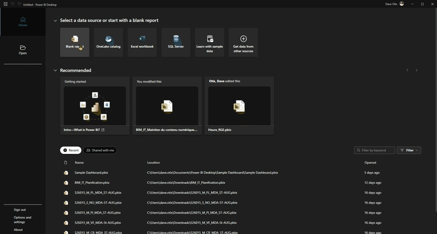Open Intro—What is Power BI? link
Image resolution: width=437 pixels, height=234 pixels.
click(x=84, y=130)
